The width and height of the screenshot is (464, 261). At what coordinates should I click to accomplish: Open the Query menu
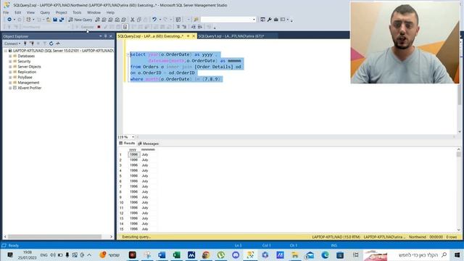(x=45, y=12)
